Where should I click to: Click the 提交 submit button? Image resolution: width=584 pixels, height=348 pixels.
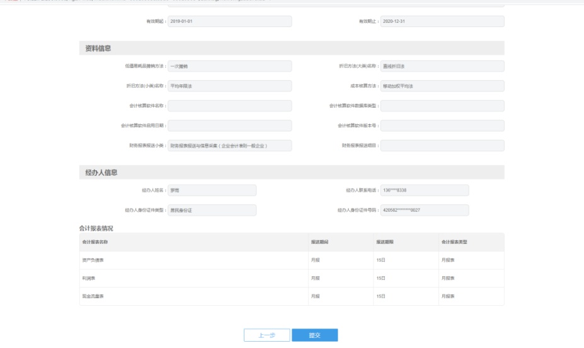314,335
